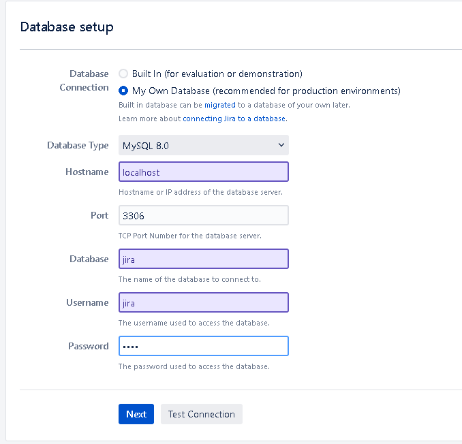Image resolution: width=462 pixels, height=444 pixels.
Task: Click the 'Database Type' label text
Action: [x=78, y=145]
